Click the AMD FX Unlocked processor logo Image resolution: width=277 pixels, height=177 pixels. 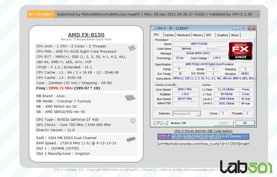coord(240,51)
